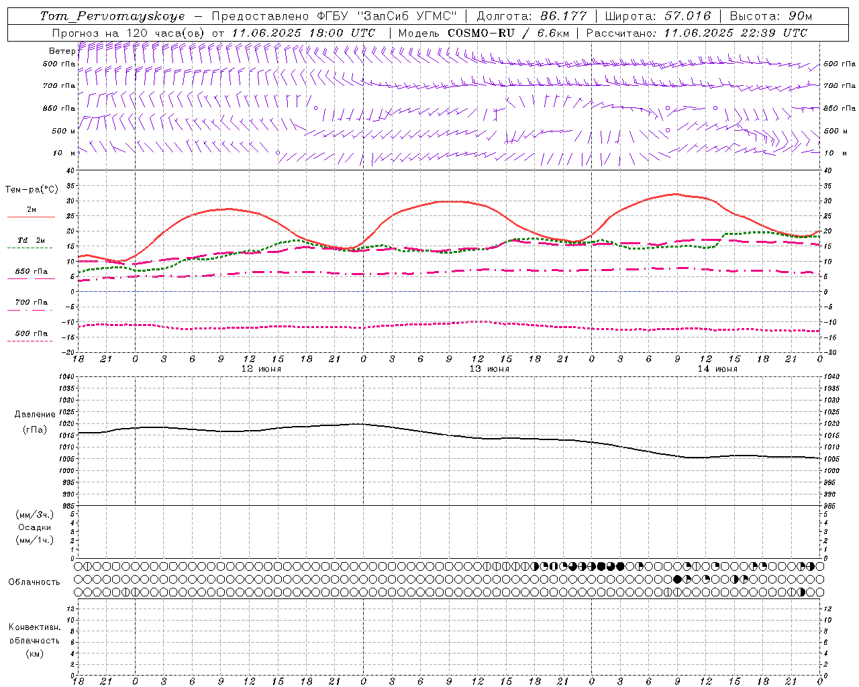This screenshot has width=859, height=687.
Task: Click the Облачность cloud cover label
Action: pos(34,582)
